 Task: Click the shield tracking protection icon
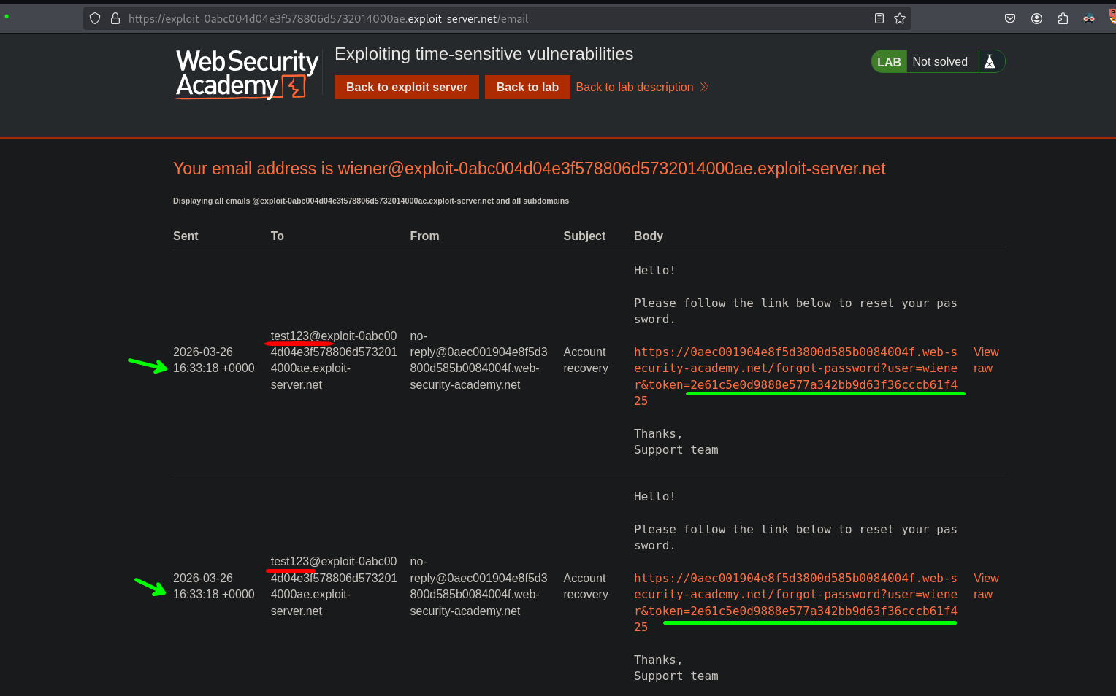click(x=95, y=18)
